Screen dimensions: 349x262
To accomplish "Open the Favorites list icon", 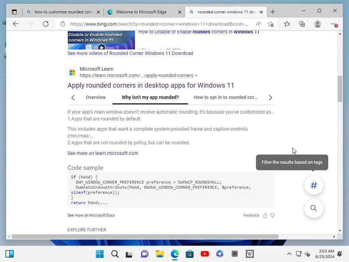I will click(287, 24).
